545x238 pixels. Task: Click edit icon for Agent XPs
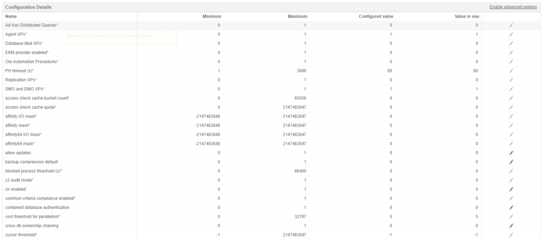[511, 34]
